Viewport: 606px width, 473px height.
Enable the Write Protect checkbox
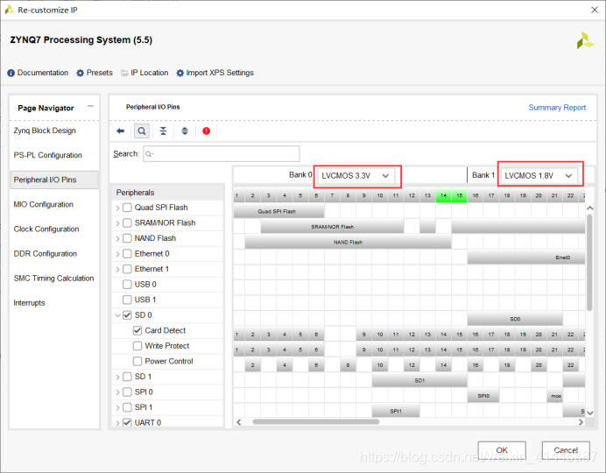[137, 346]
